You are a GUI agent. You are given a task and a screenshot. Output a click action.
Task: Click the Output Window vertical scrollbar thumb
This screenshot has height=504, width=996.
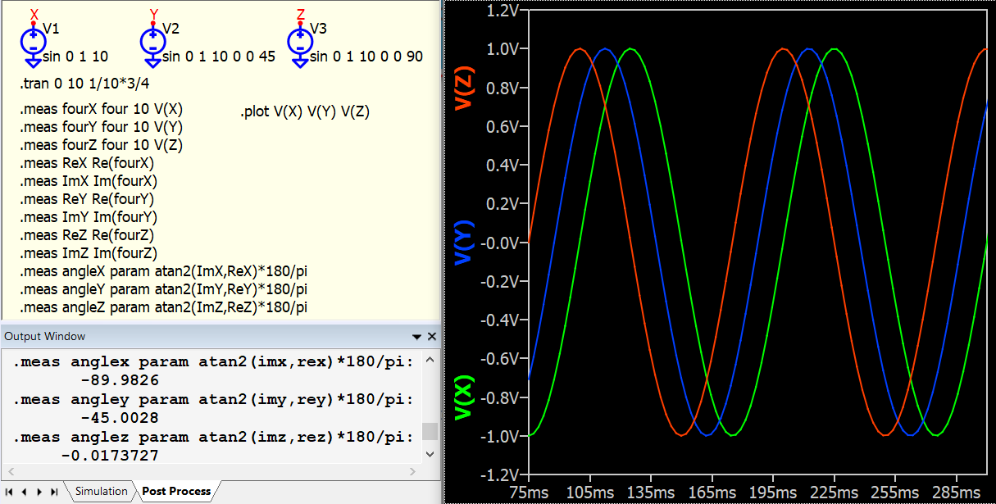tap(430, 432)
